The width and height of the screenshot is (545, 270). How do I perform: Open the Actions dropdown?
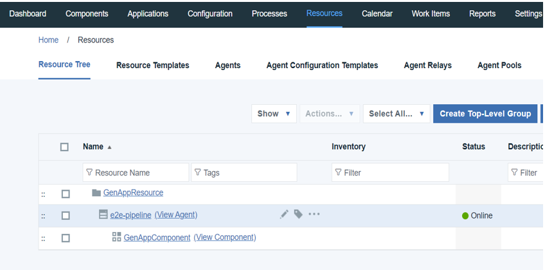(x=329, y=114)
